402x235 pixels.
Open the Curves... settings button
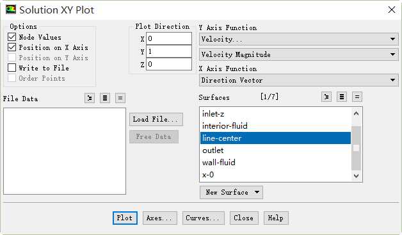click(204, 218)
